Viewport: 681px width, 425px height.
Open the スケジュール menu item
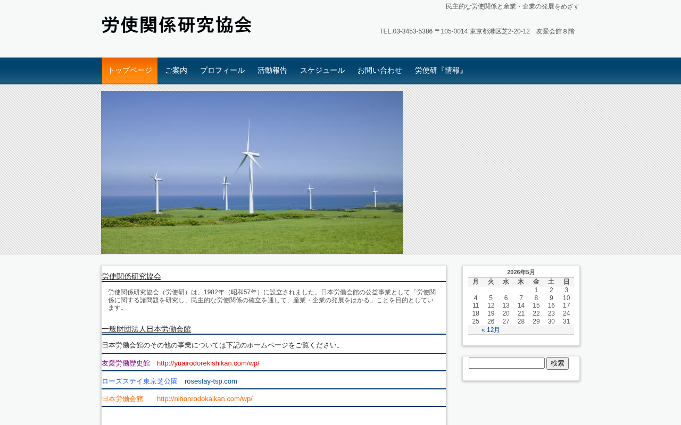coord(322,71)
